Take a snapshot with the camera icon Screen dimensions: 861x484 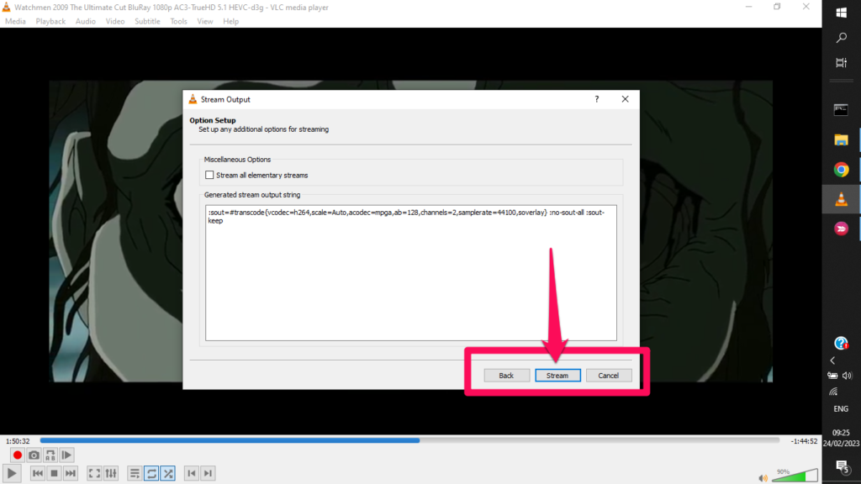34,455
